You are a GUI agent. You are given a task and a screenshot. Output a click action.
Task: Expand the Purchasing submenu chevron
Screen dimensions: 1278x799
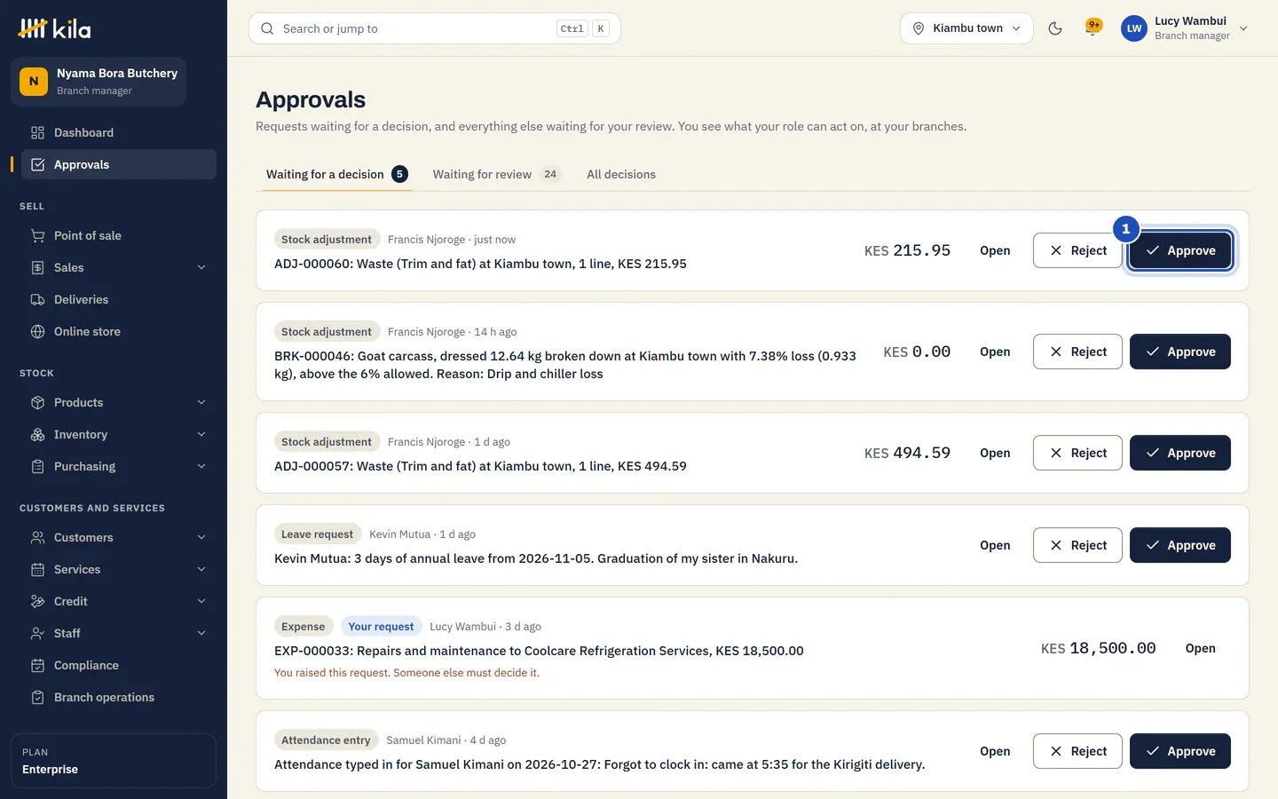201,466
